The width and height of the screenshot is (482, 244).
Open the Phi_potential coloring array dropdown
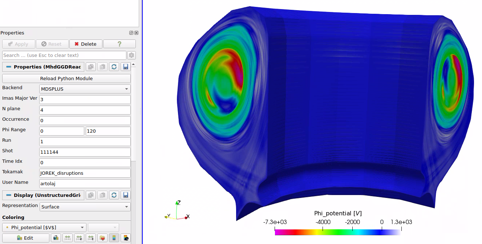(x=44, y=227)
